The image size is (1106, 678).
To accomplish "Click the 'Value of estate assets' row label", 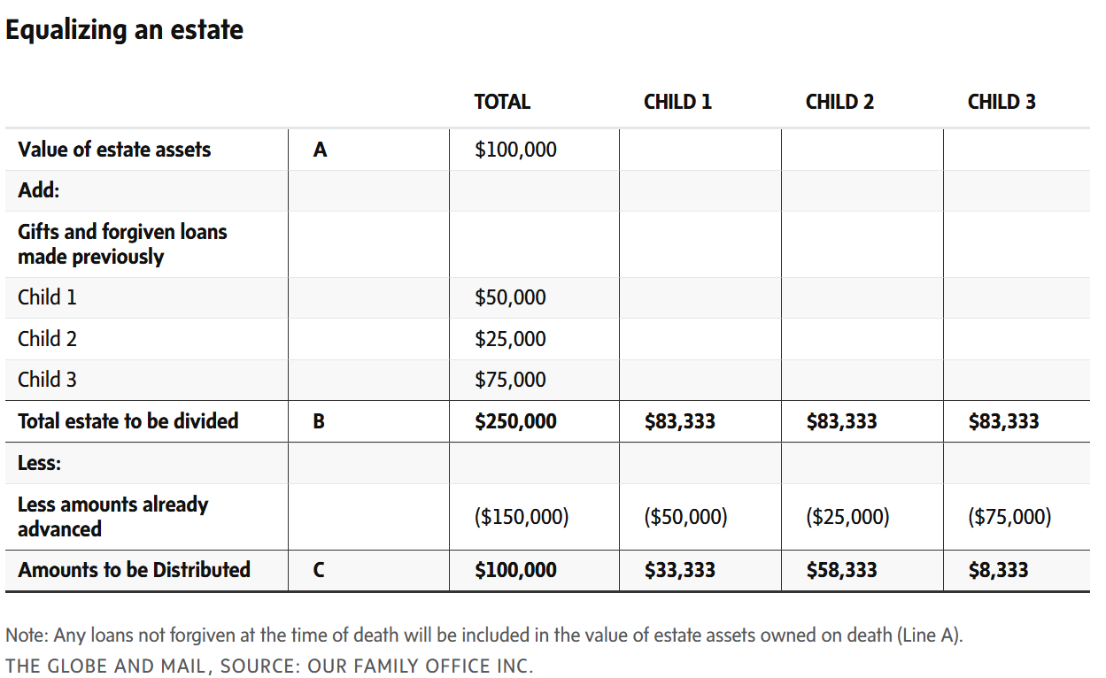I will click(x=114, y=150).
